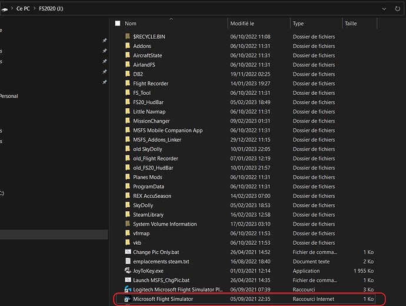The height and width of the screenshot is (306, 406).
Task: Click the $RECYCLE.BIN folder icon
Action: [x=128, y=36]
